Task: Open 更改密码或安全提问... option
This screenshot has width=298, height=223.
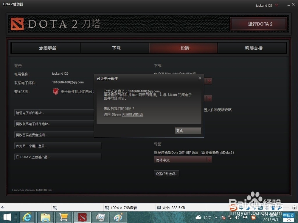Action: (54, 135)
